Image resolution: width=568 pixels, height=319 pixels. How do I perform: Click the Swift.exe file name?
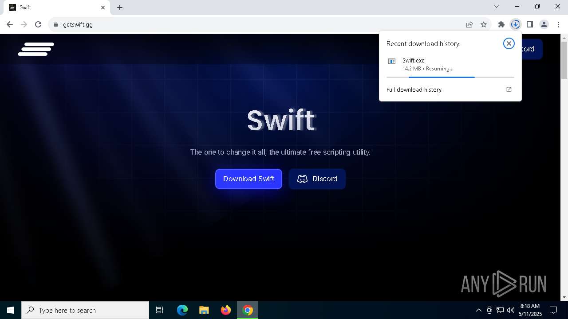pyautogui.click(x=414, y=61)
